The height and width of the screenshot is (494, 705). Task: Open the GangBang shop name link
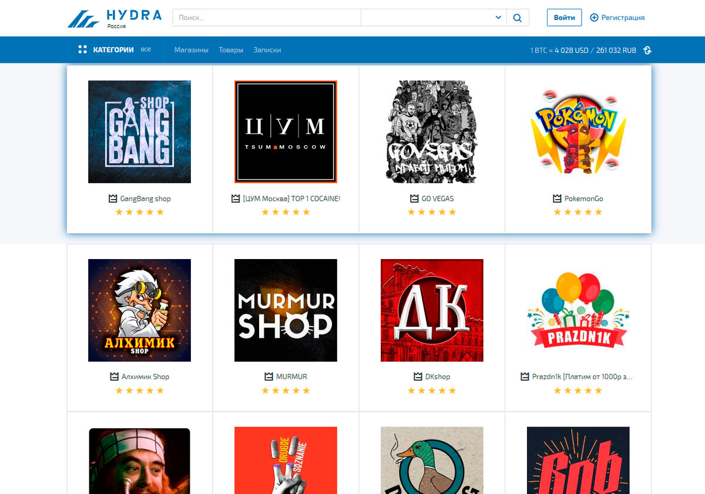[x=146, y=199]
